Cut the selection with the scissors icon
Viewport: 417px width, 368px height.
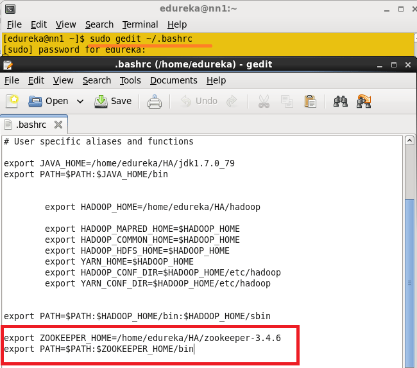(x=264, y=101)
